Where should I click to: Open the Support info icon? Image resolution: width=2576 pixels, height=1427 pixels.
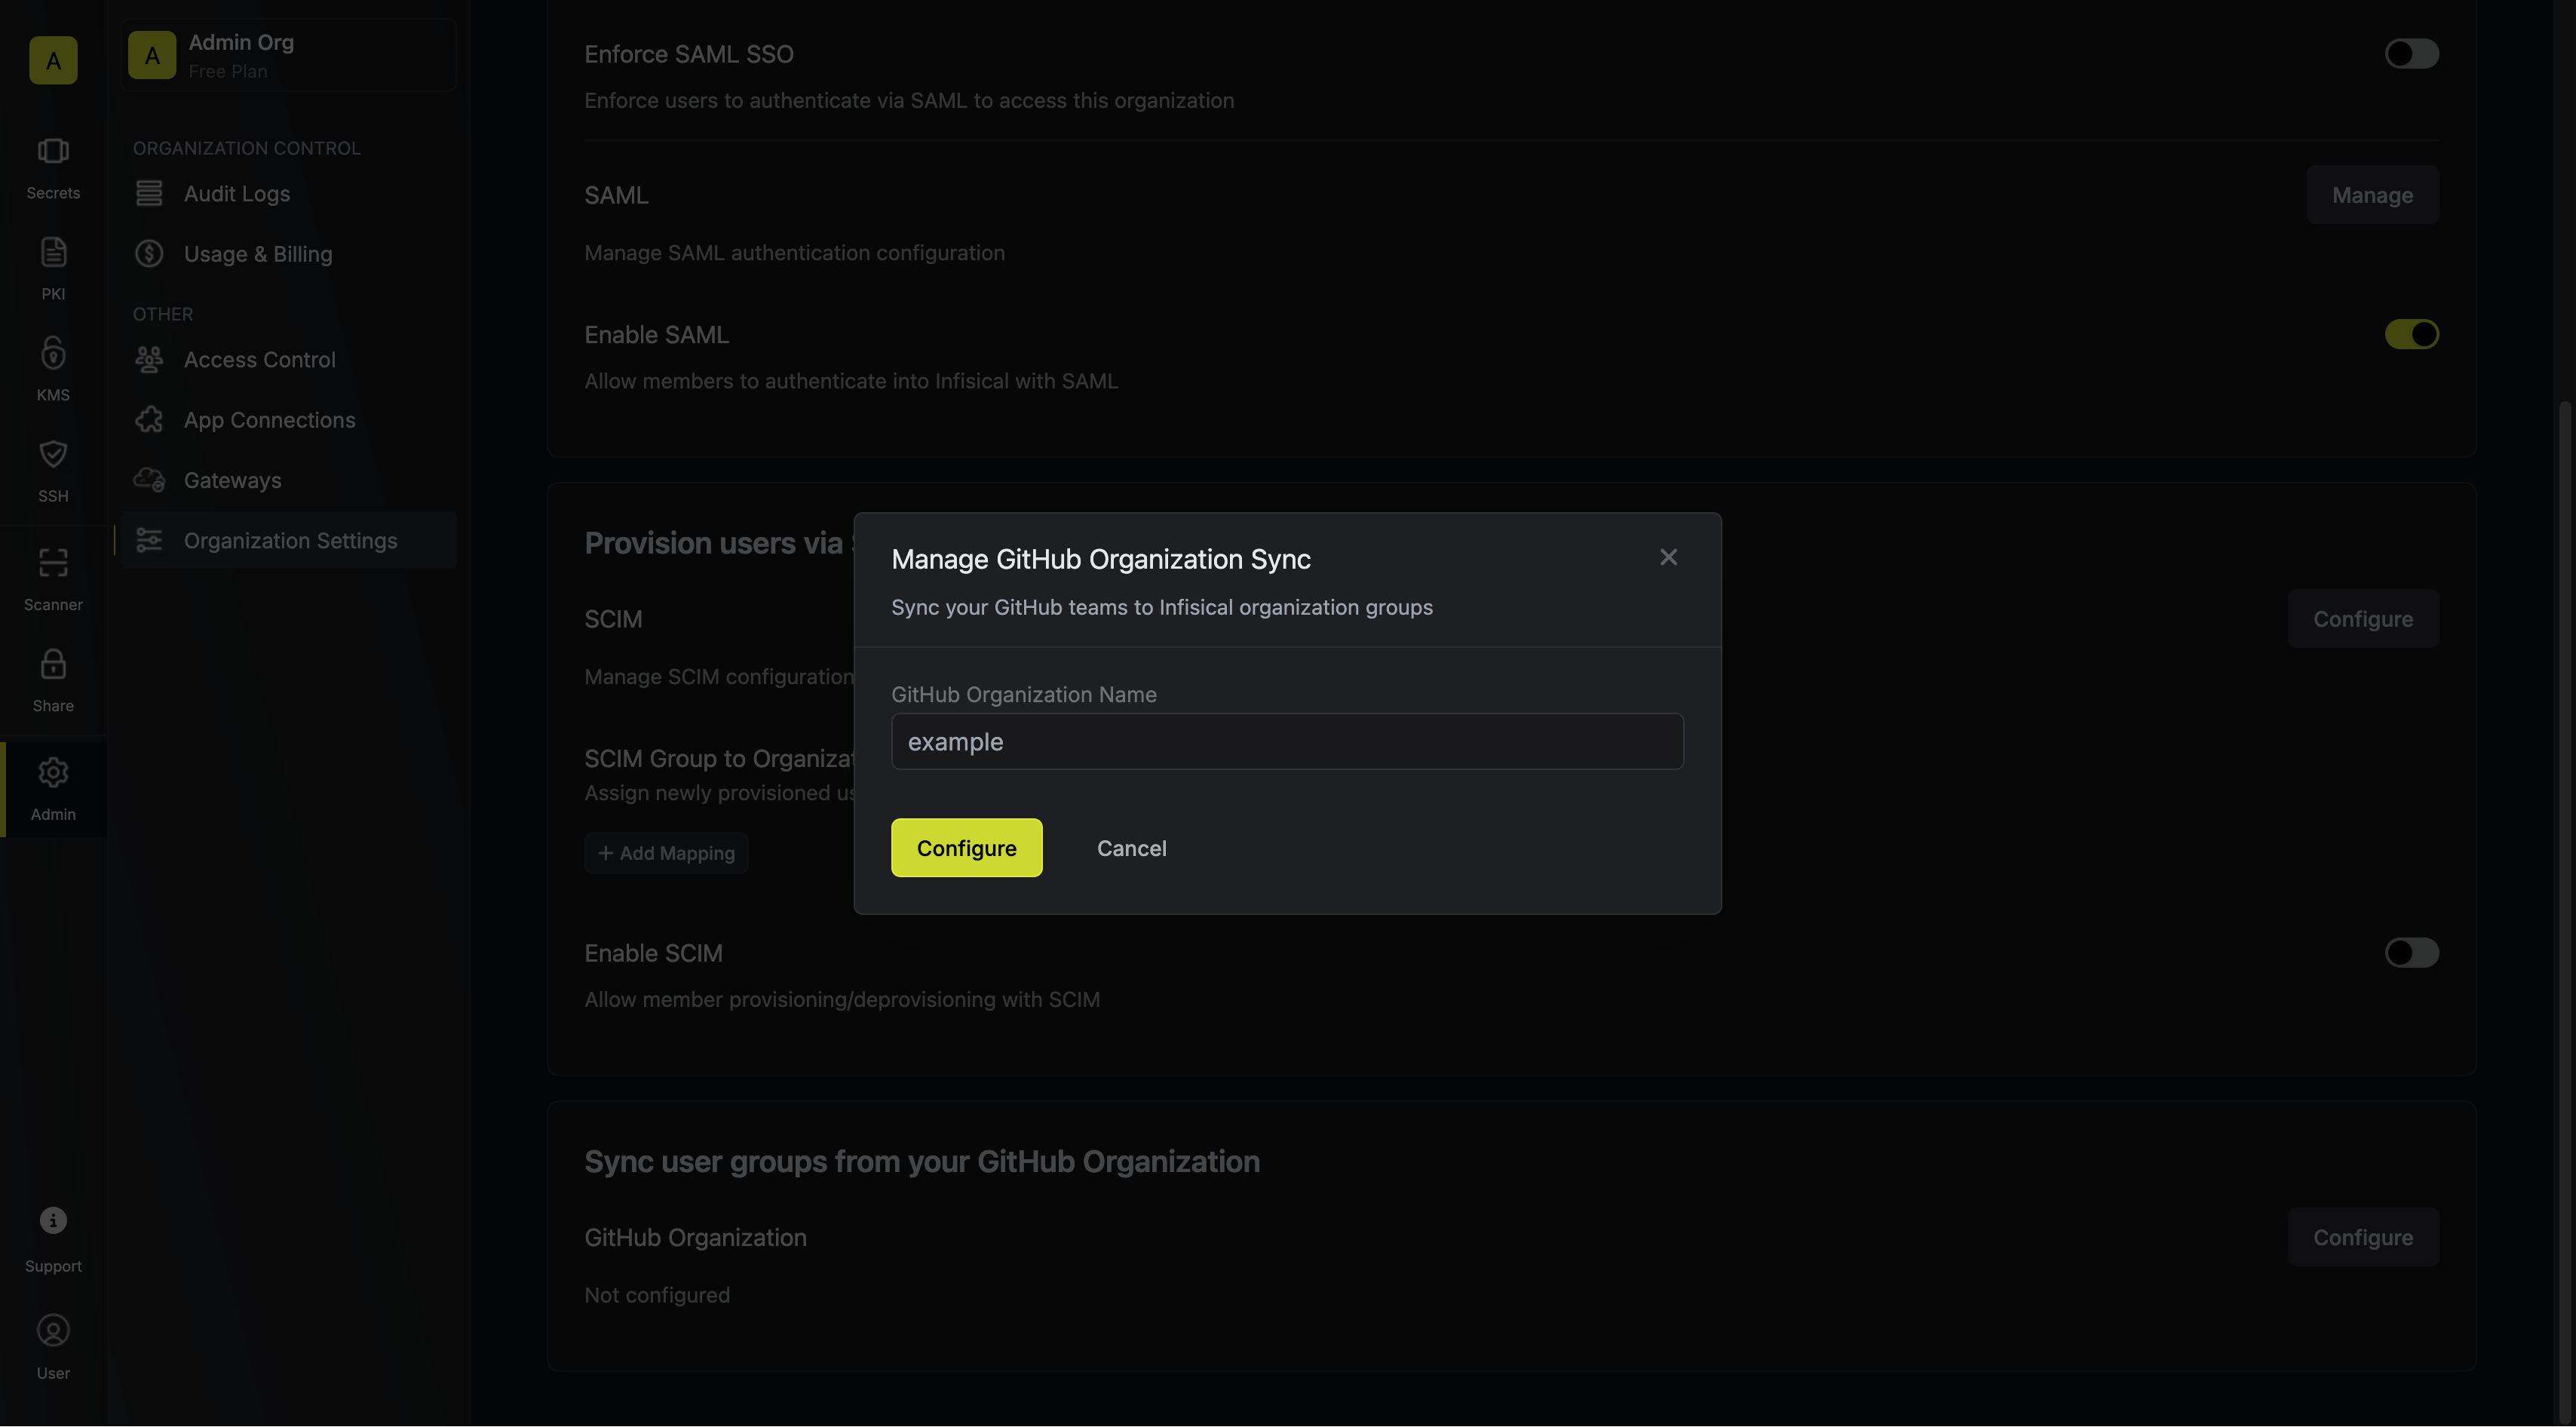point(53,1220)
